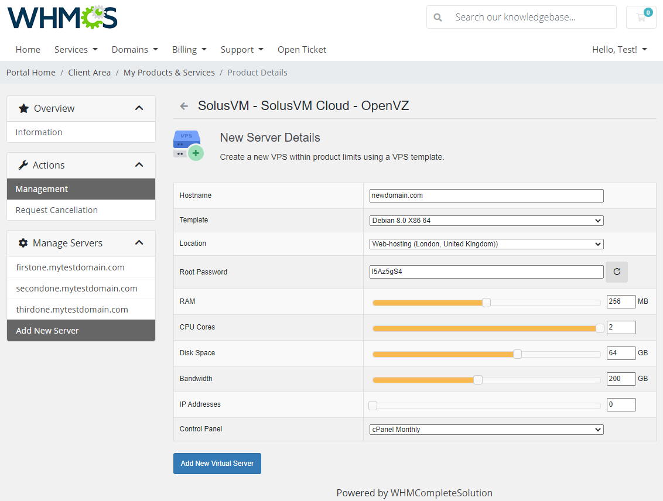This screenshot has width=663, height=501.
Task: Select Request Cancellation in Actions panel
Action: [x=81, y=210]
